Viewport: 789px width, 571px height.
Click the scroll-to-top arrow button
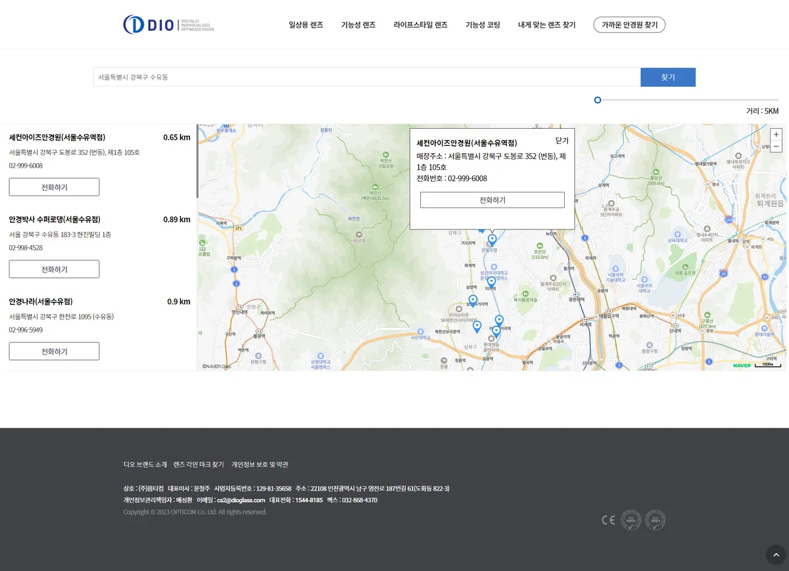776,555
